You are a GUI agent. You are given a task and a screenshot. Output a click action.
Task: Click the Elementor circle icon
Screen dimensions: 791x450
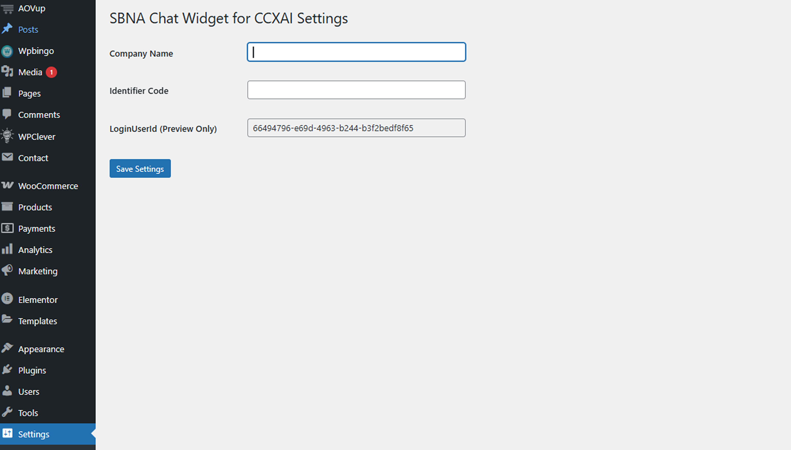tap(7, 299)
